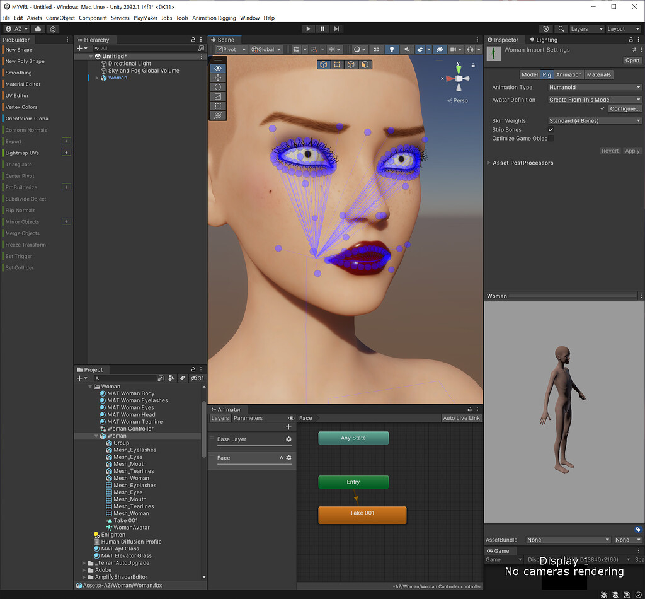
Task: Click the Apply button in Woman Import Settings
Action: (x=632, y=151)
